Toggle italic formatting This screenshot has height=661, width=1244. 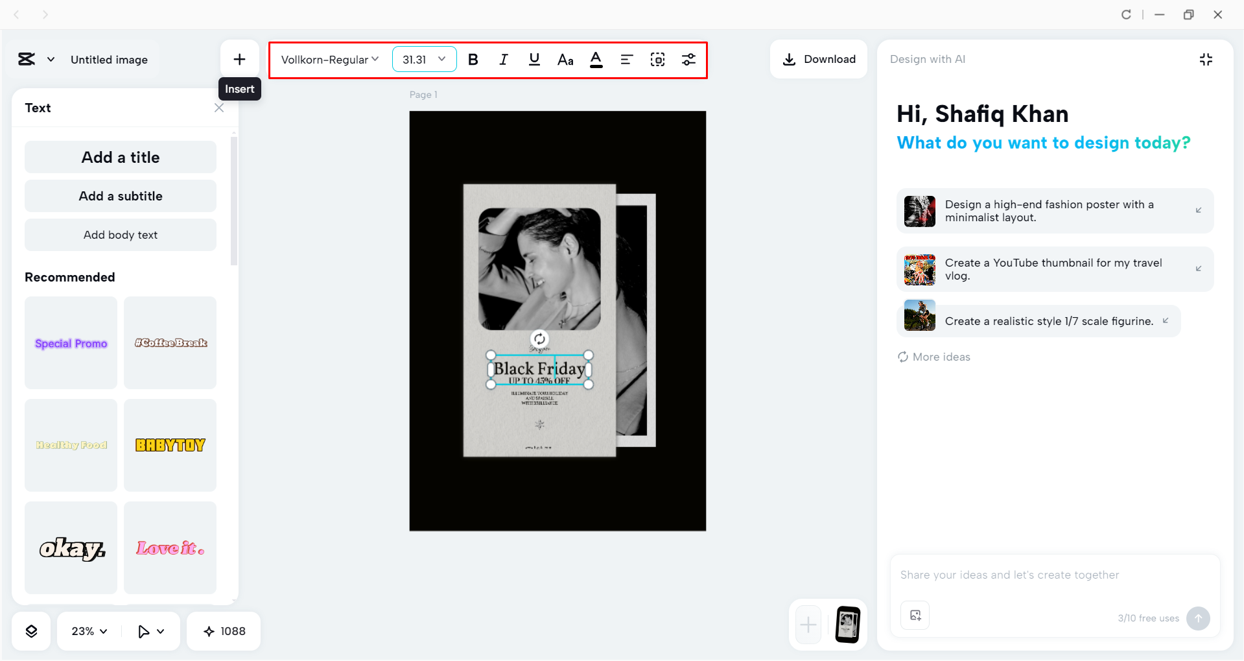pos(503,60)
